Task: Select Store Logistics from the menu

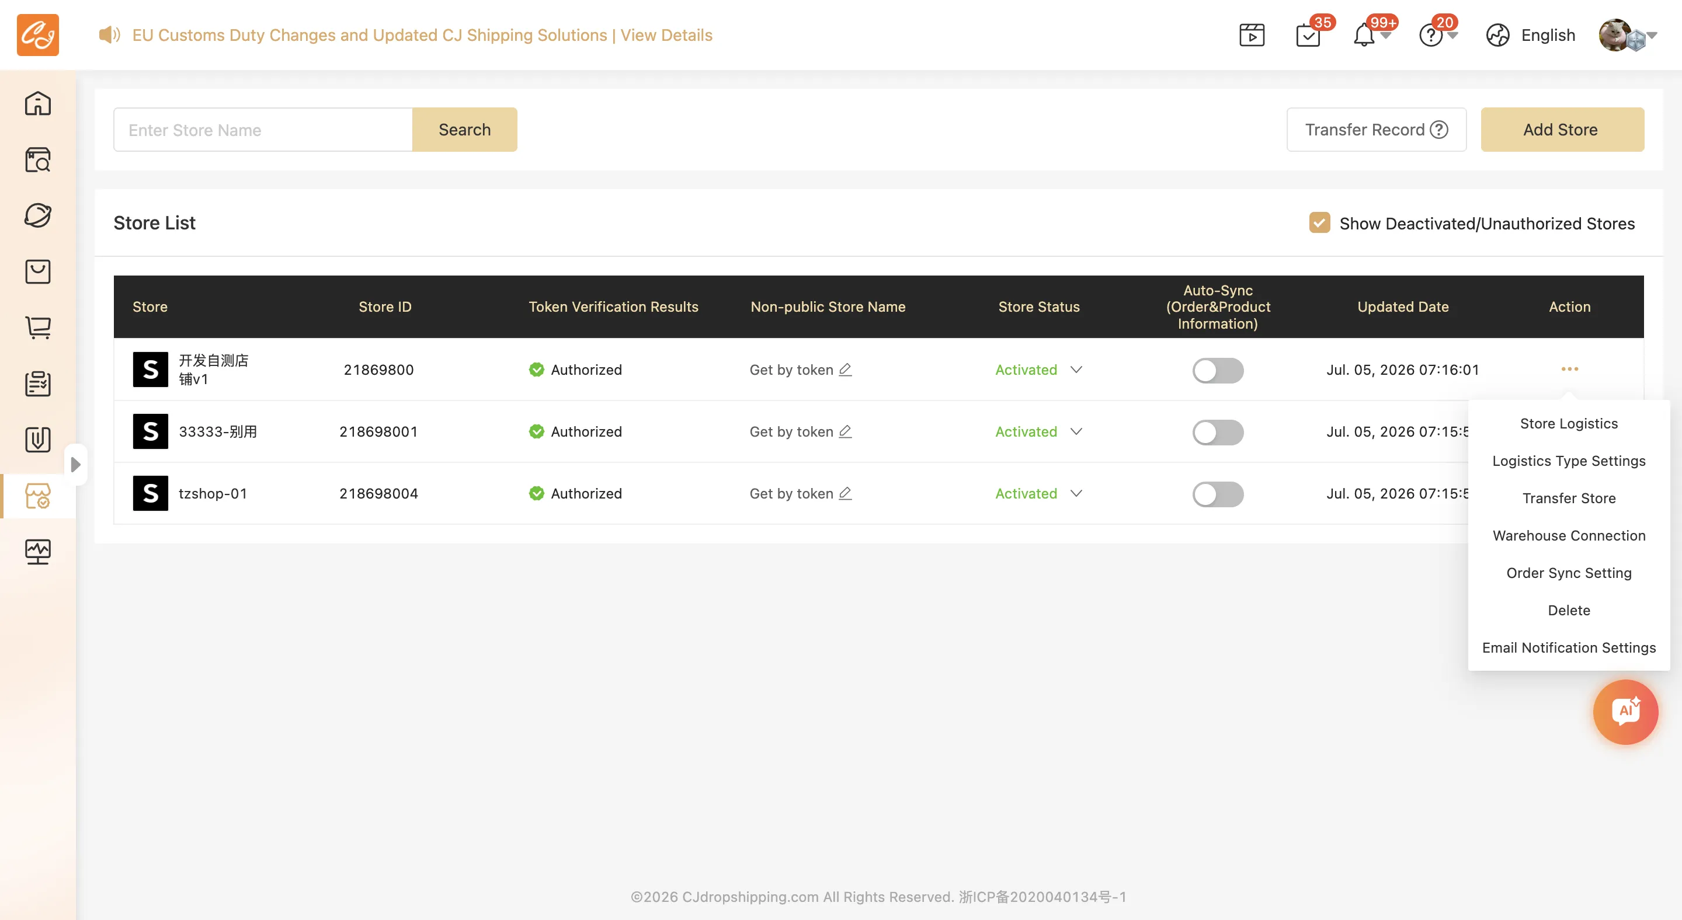Action: (x=1569, y=423)
